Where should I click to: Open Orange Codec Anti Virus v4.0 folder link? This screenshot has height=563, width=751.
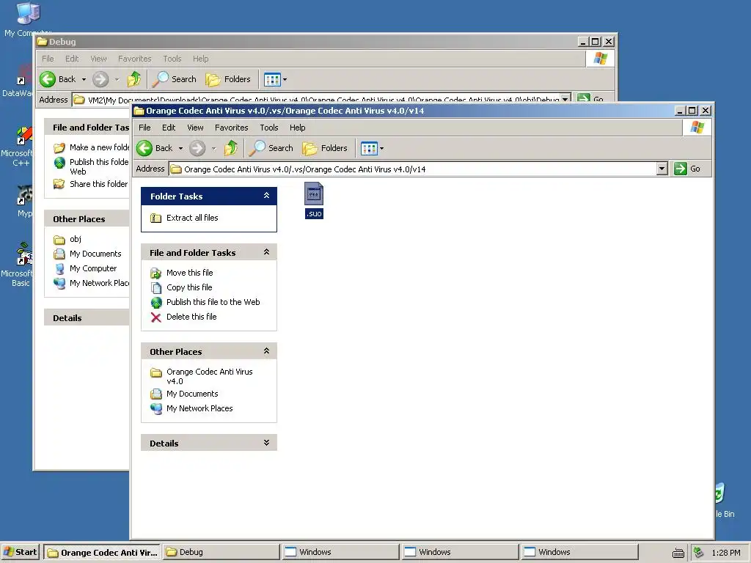pyautogui.click(x=209, y=376)
